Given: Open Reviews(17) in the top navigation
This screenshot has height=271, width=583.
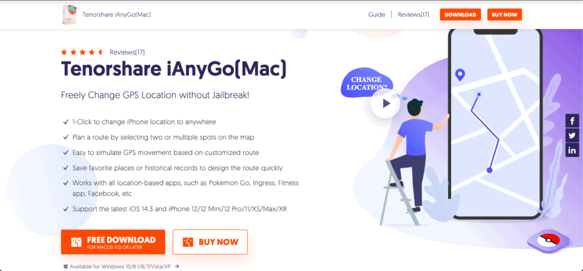Looking at the screenshot, I should coord(413,15).
